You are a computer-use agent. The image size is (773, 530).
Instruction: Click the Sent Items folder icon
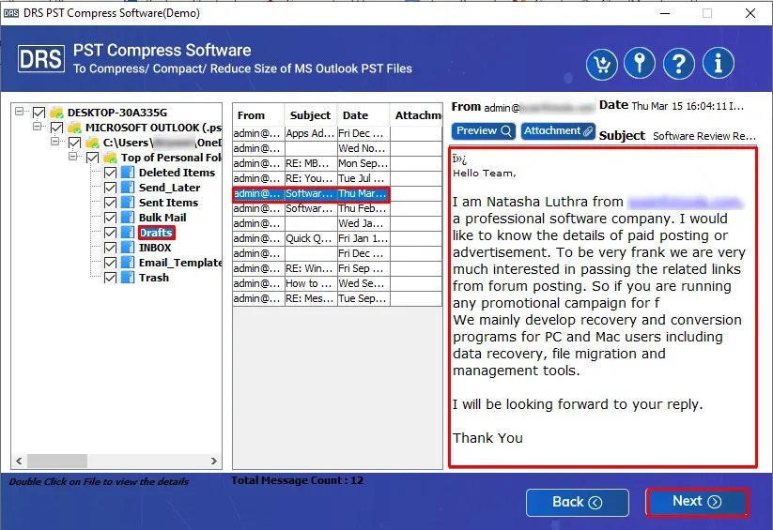coord(128,203)
